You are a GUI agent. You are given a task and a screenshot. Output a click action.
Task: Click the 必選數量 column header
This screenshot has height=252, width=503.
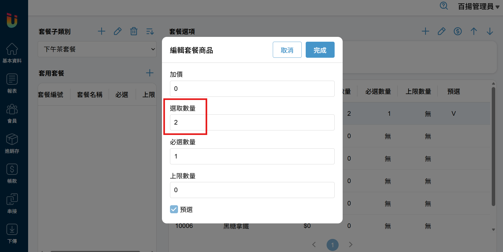click(378, 92)
